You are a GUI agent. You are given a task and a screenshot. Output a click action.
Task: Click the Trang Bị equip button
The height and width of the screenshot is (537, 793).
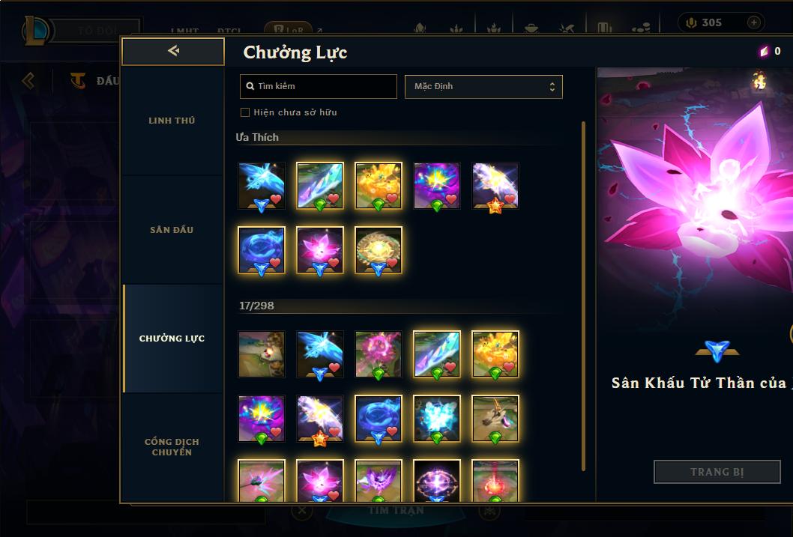(x=717, y=472)
